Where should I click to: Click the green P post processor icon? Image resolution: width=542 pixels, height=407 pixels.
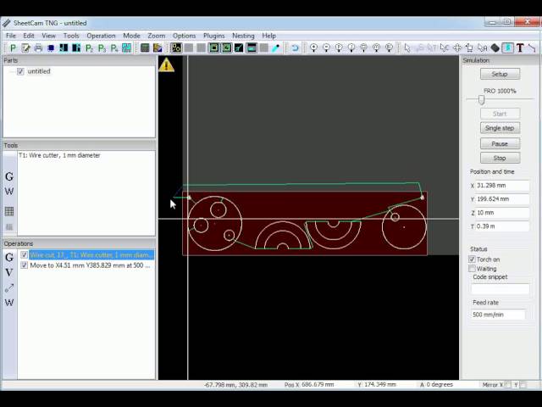point(13,47)
